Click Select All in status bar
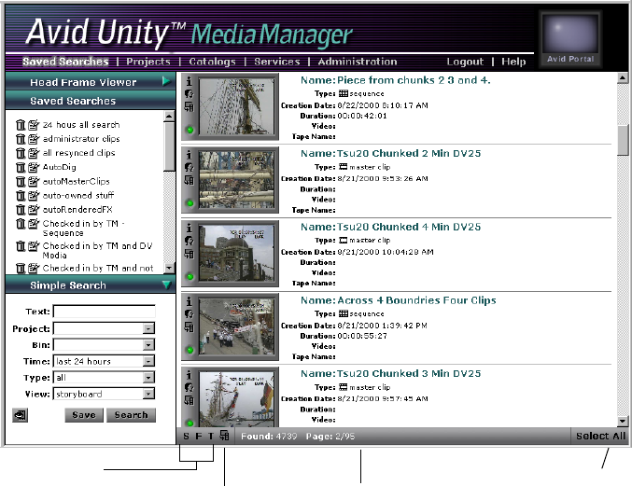This screenshot has height=486, width=632. 600,436
